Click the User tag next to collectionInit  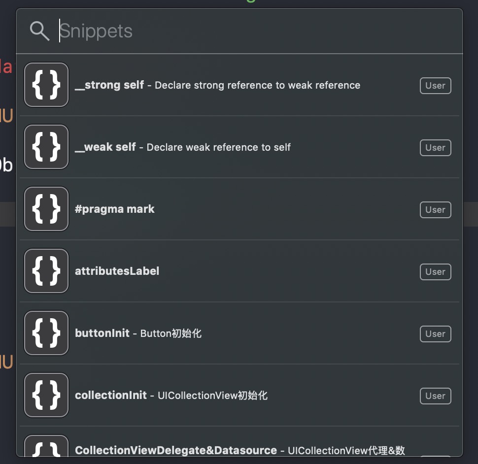(435, 396)
